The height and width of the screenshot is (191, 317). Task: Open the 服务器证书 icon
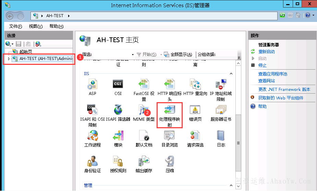click(x=221, y=111)
